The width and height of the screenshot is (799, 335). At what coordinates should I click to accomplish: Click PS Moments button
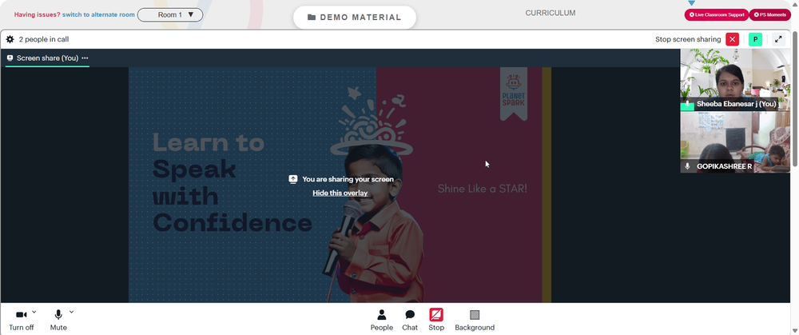(x=769, y=14)
